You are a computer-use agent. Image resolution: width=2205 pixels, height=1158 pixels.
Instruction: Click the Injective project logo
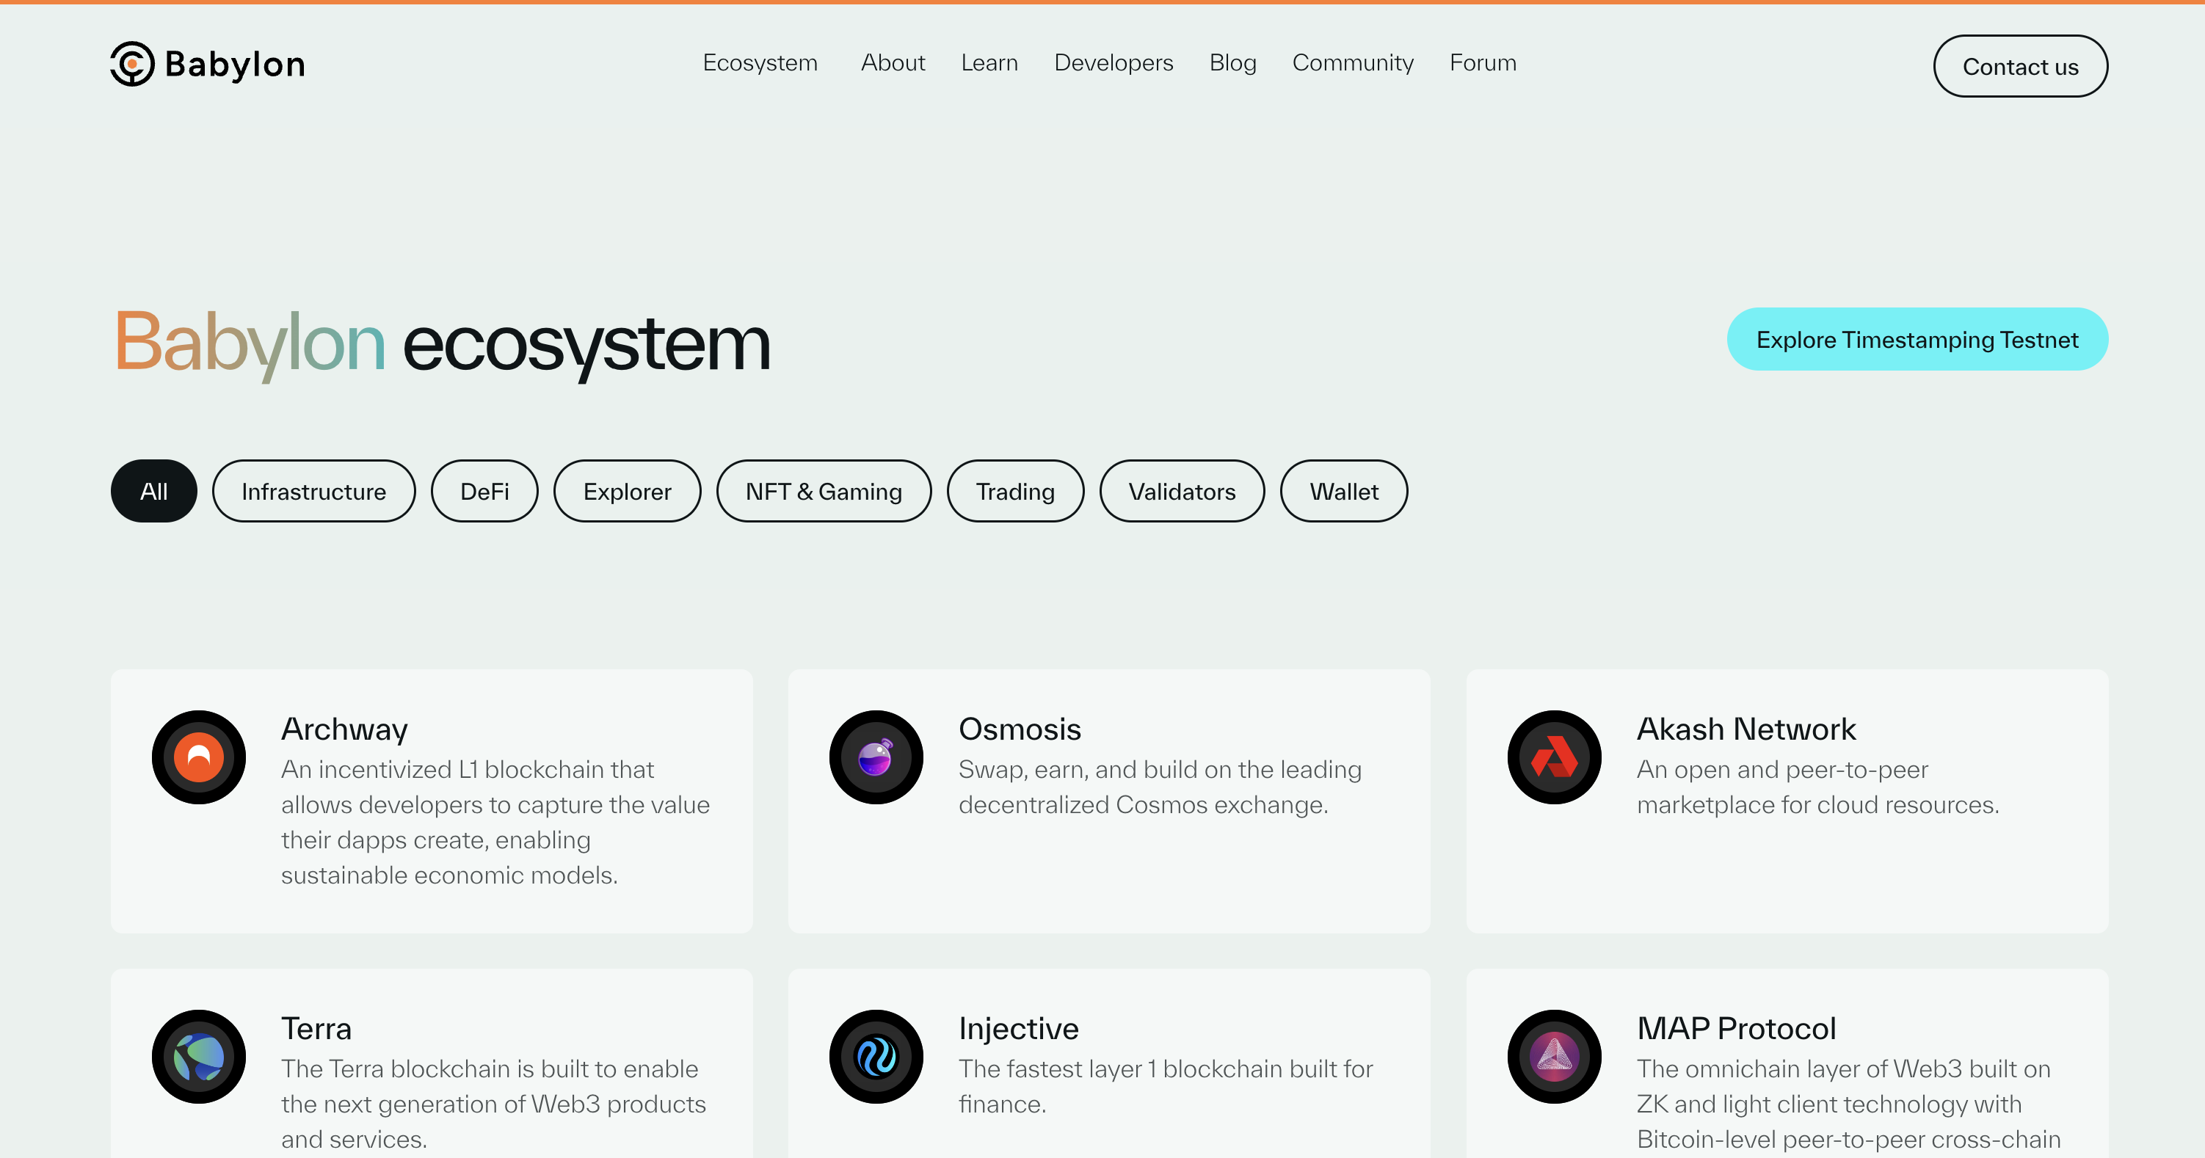click(x=876, y=1057)
